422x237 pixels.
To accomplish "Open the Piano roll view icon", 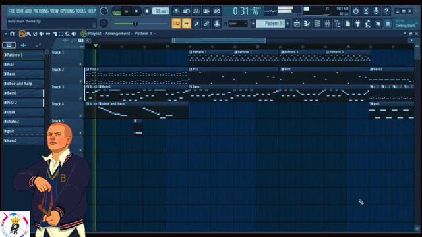I will pyautogui.click(x=307, y=24).
